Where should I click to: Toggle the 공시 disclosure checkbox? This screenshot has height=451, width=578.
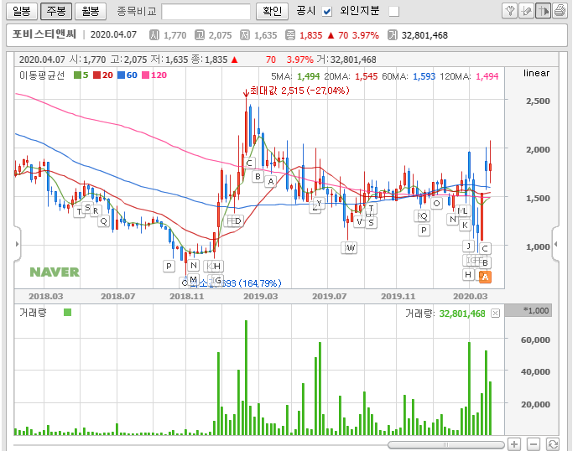327,12
